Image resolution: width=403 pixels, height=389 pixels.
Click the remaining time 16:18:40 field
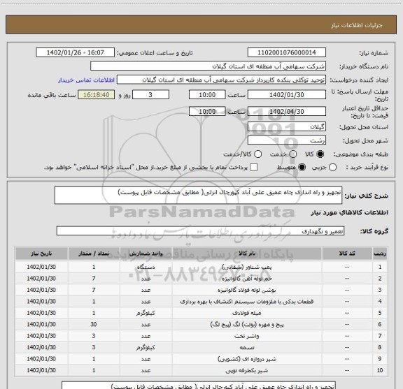click(97, 95)
